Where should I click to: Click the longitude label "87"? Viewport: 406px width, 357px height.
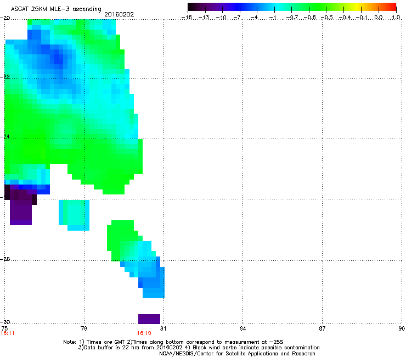[322, 328]
